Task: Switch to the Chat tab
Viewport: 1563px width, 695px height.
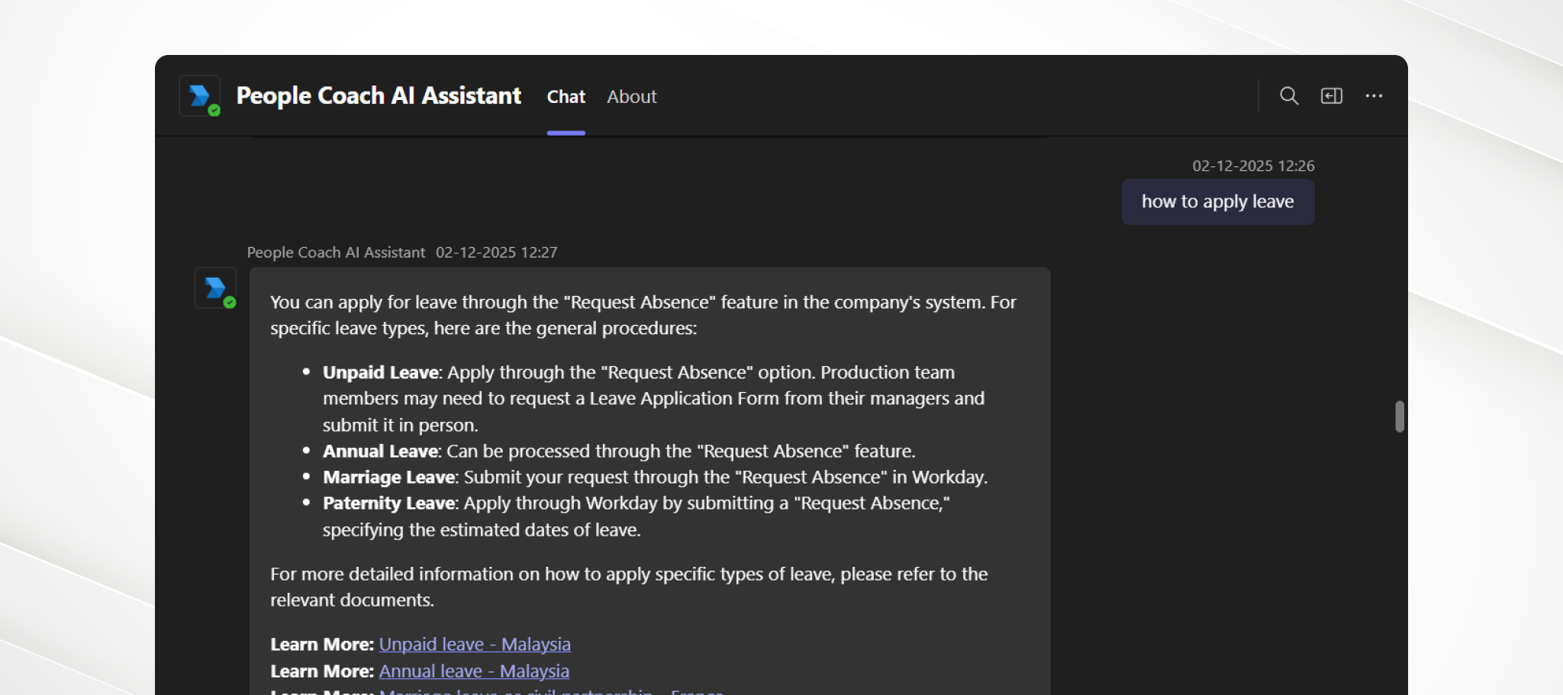Action: click(566, 97)
